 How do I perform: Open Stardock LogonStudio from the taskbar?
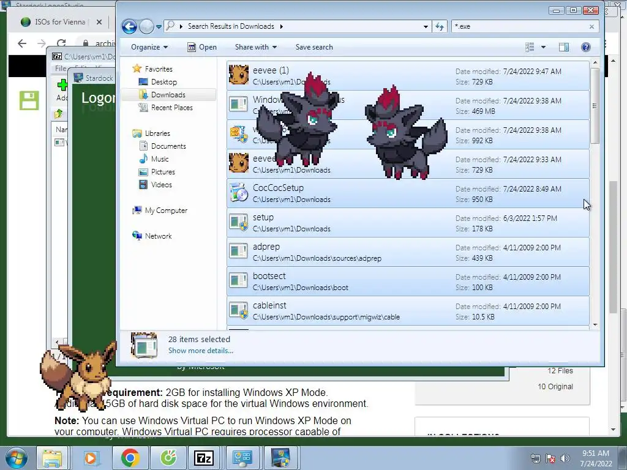(280, 458)
